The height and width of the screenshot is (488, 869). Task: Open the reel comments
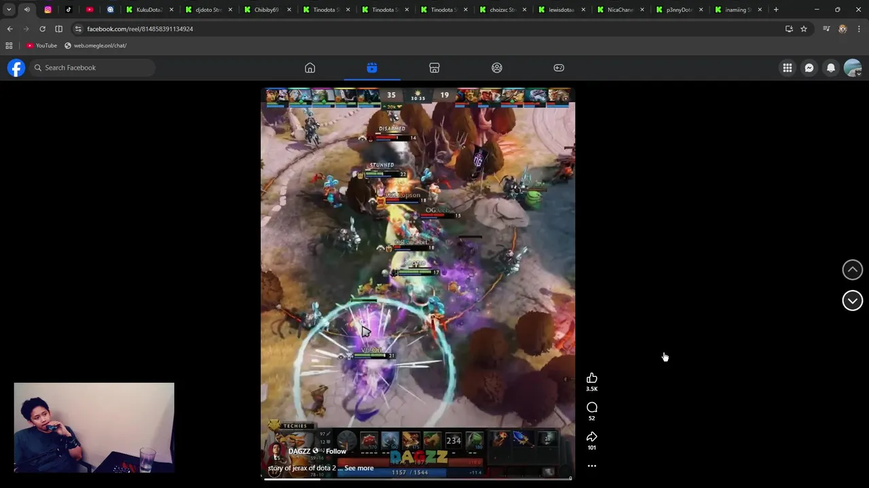(x=592, y=407)
